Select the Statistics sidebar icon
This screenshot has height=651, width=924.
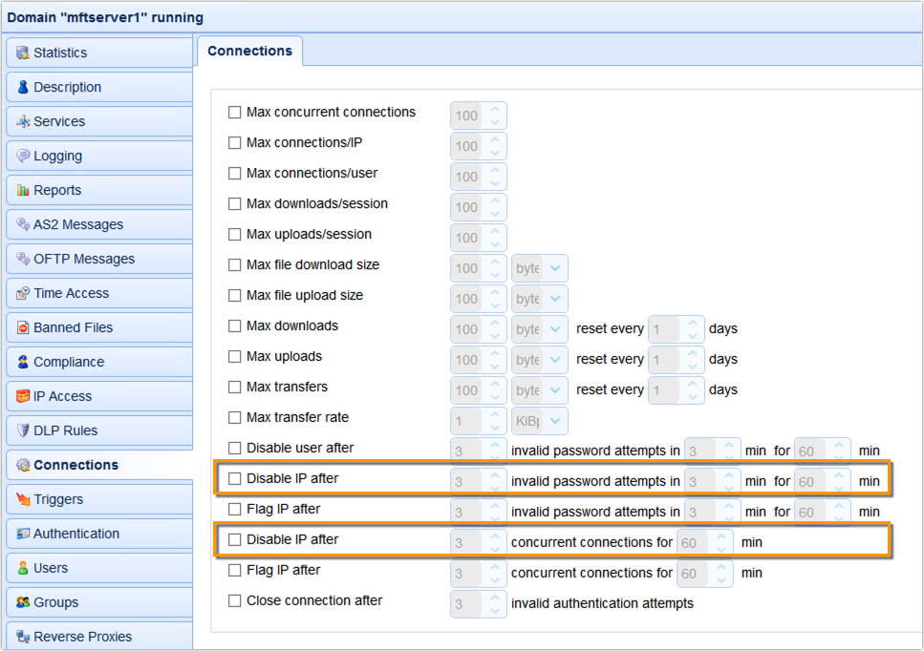pyautogui.click(x=24, y=52)
